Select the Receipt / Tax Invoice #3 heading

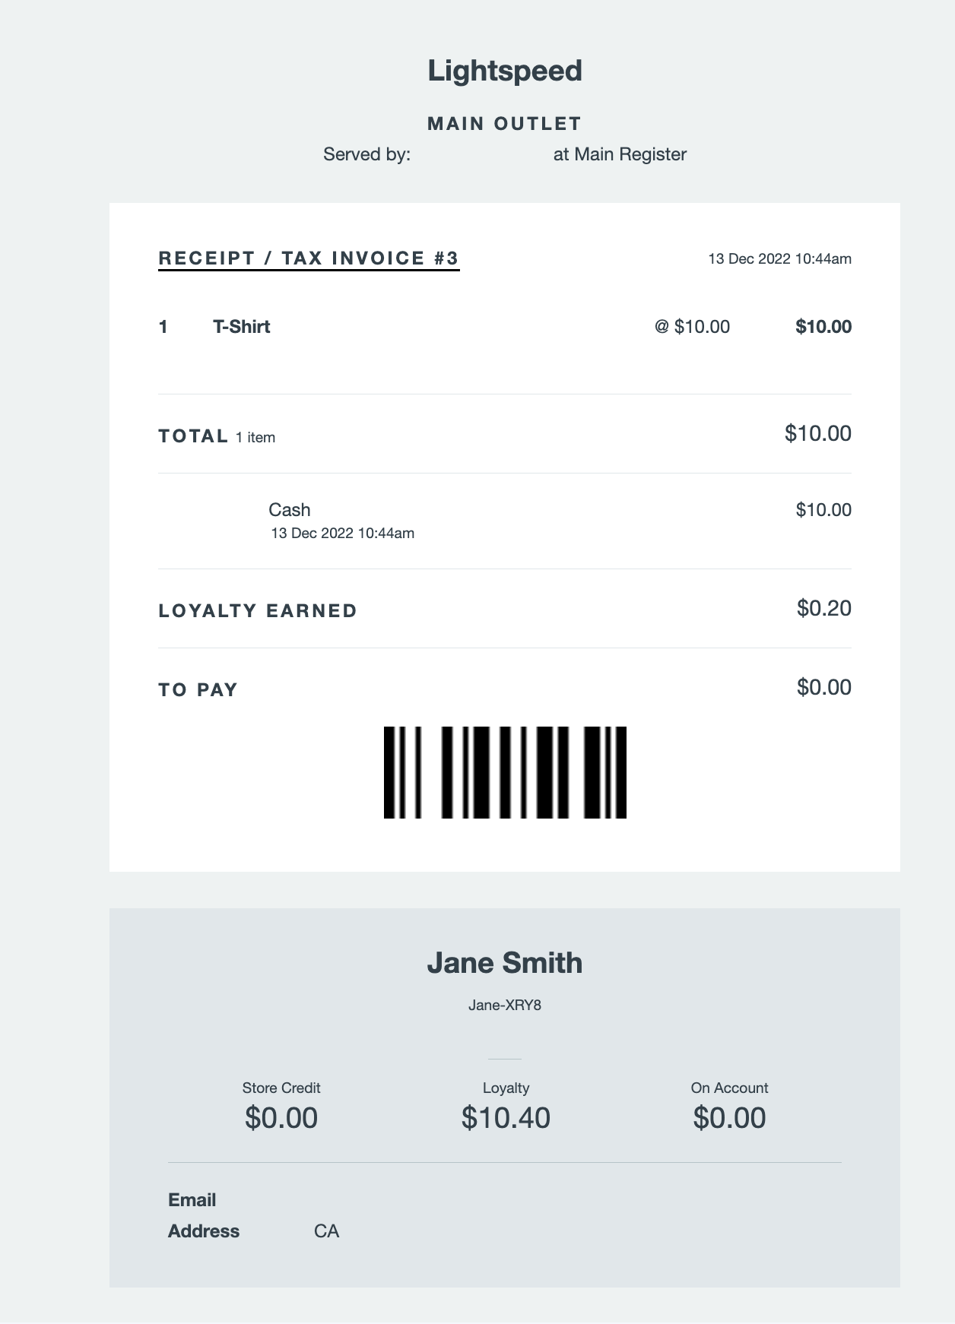pos(309,258)
